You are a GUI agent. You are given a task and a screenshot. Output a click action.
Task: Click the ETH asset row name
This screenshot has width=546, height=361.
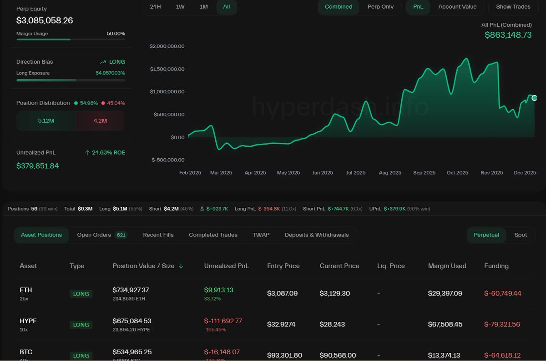click(x=26, y=290)
